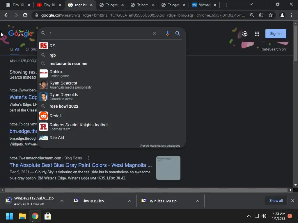This screenshot has height=223, width=298.
Task: Open the zoom magnifier icon in the address bar
Action: (252, 15)
